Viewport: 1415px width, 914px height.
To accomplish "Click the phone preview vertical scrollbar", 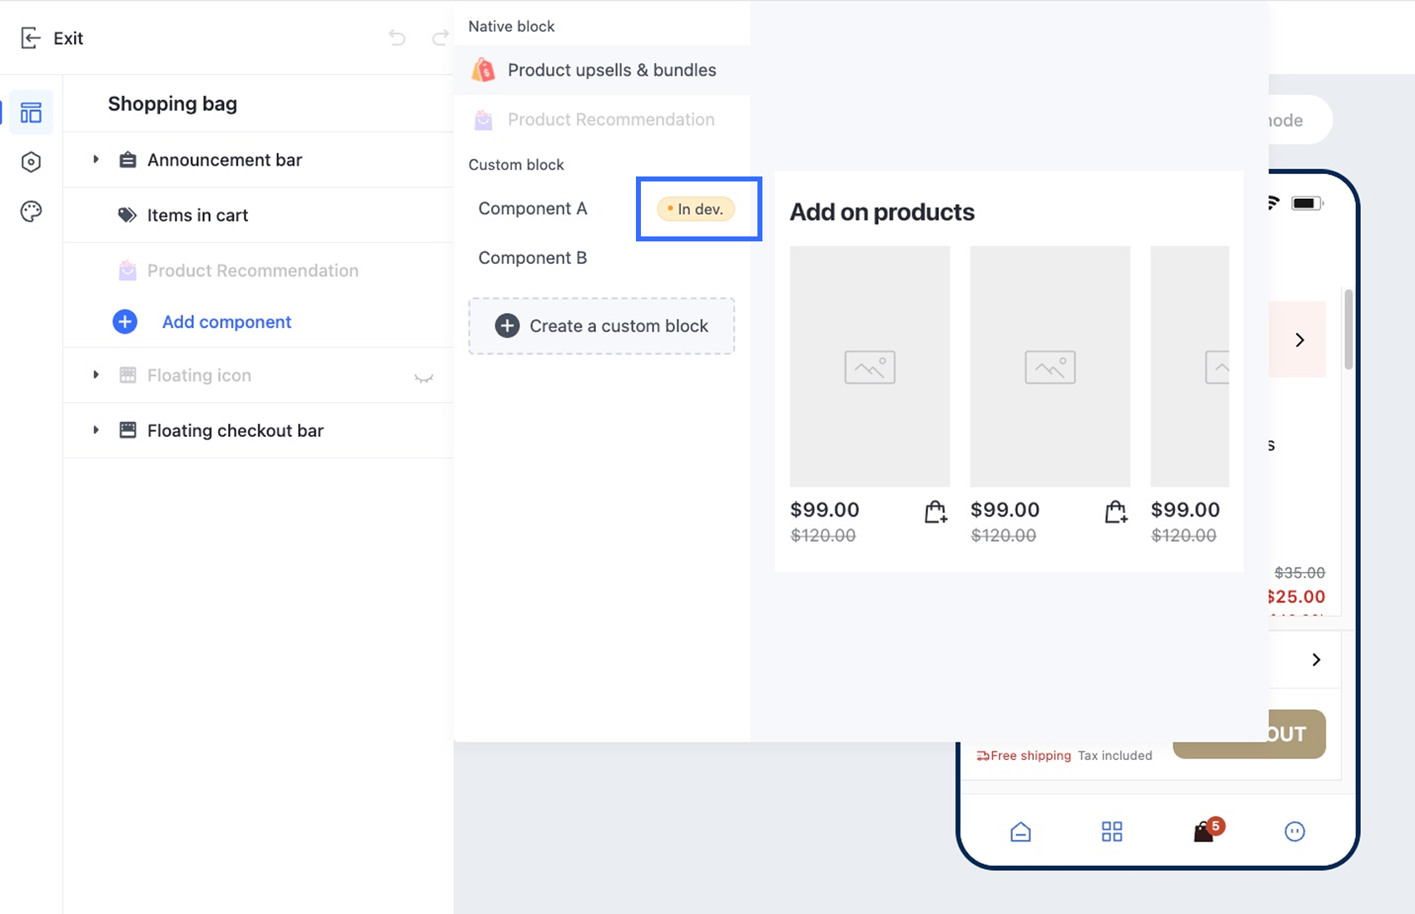I will (x=1348, y=329).
